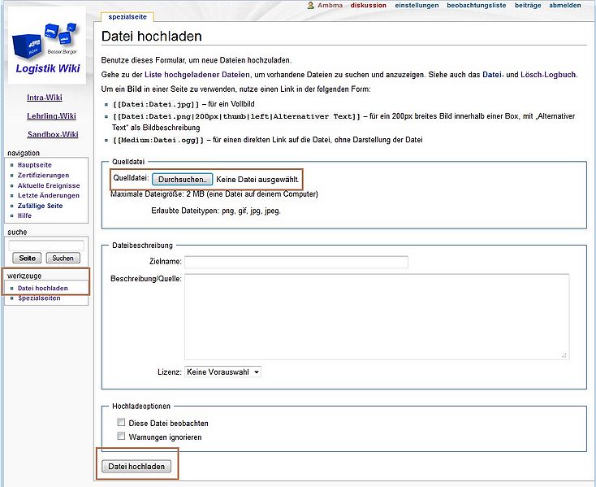Open Datei hochladen under werkzeuge
The width and height of the screenshot is (596, 487).
coord(42,289)
